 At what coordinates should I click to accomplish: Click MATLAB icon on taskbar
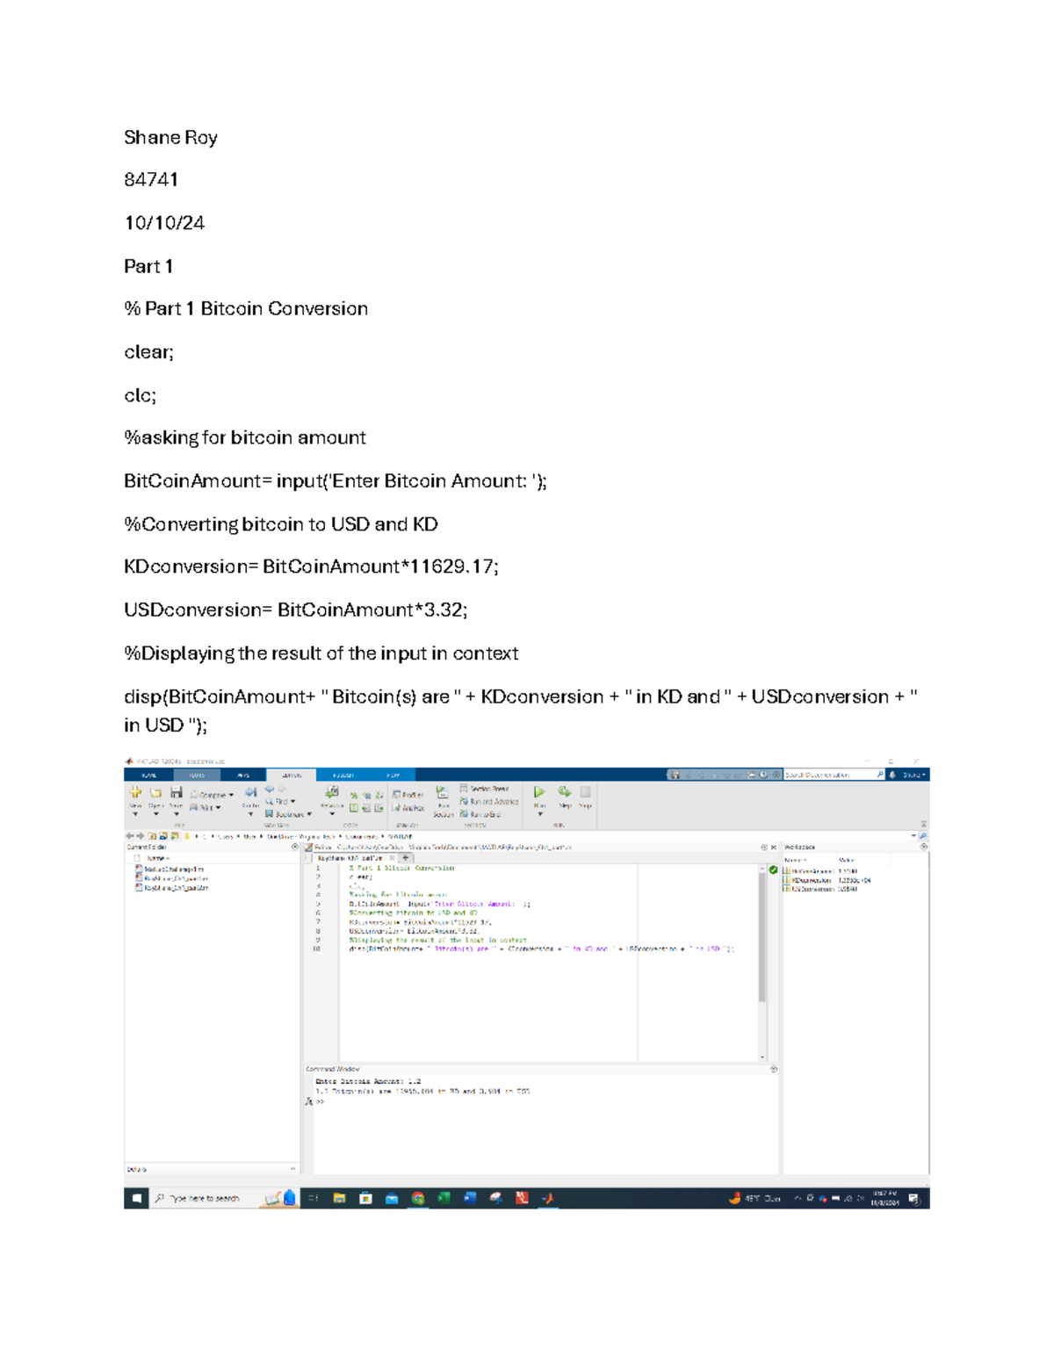click(x=548, y=1198)
